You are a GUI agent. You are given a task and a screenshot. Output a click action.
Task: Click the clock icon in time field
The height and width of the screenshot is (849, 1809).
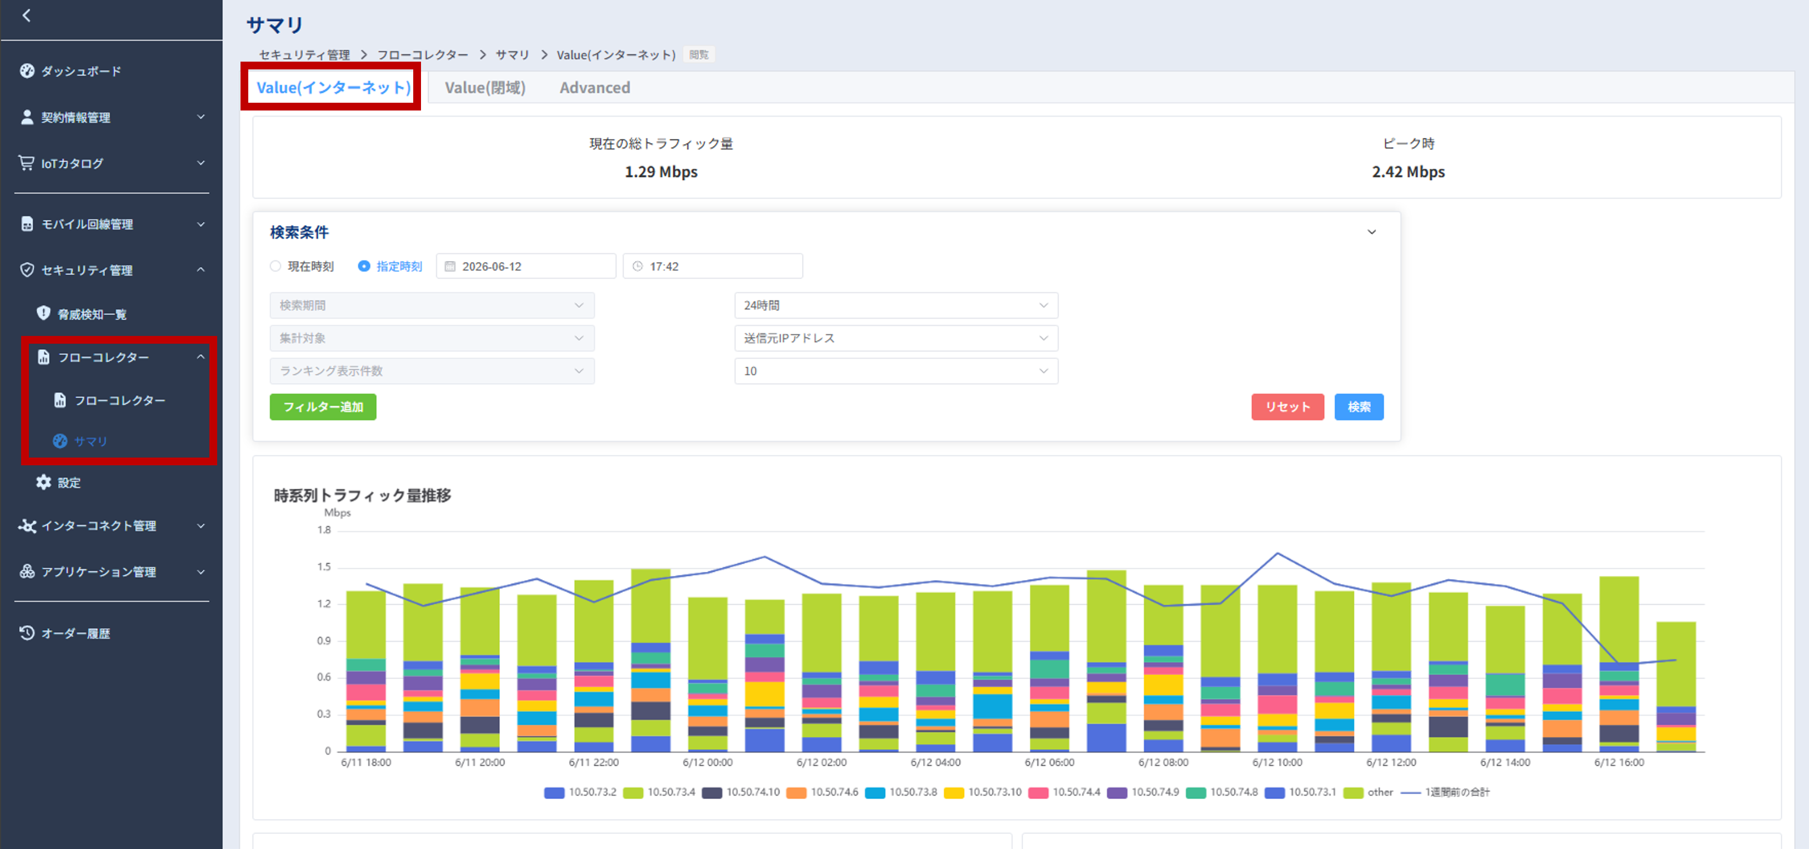(638, 266)
